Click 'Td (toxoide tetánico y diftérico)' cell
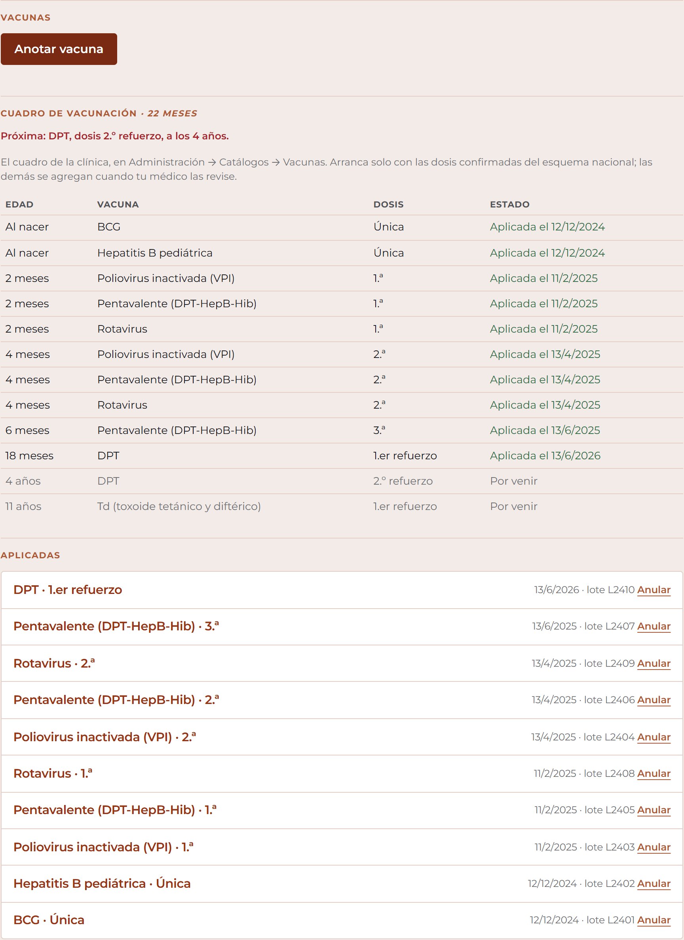Screen dimensions: 684x940 [x=179, y=506]
